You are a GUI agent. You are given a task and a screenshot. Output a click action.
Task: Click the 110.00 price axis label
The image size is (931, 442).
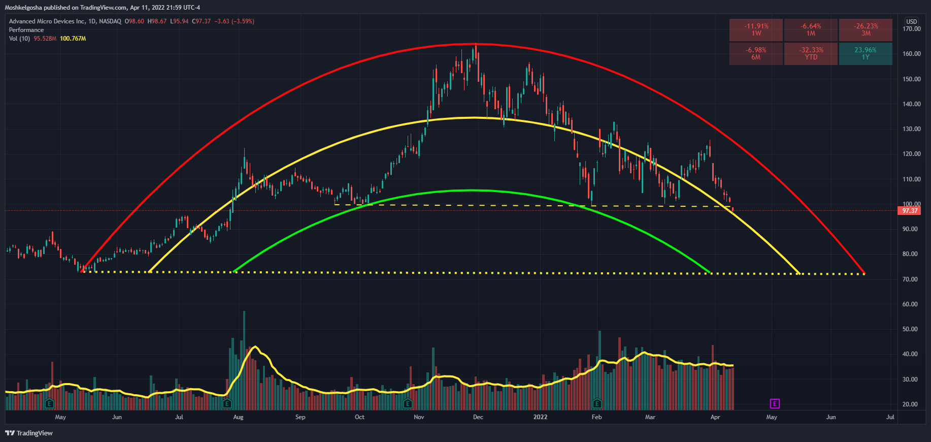(x=912, y=179)
